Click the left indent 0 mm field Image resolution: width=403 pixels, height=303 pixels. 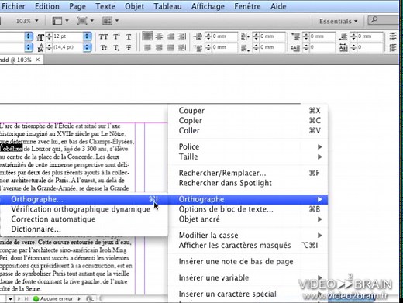pyautogui.click(x=224, y=36)
